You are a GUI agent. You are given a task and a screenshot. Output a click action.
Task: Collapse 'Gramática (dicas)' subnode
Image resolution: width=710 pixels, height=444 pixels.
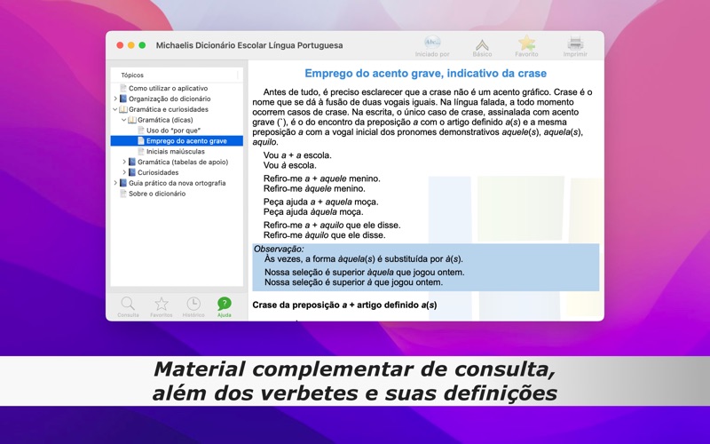[x=124, y=120]
